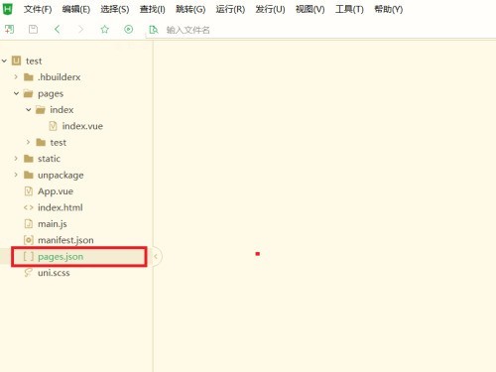Collapse the index folder chevron
Viewport: 496px width, 372px height.
[29, 110]
